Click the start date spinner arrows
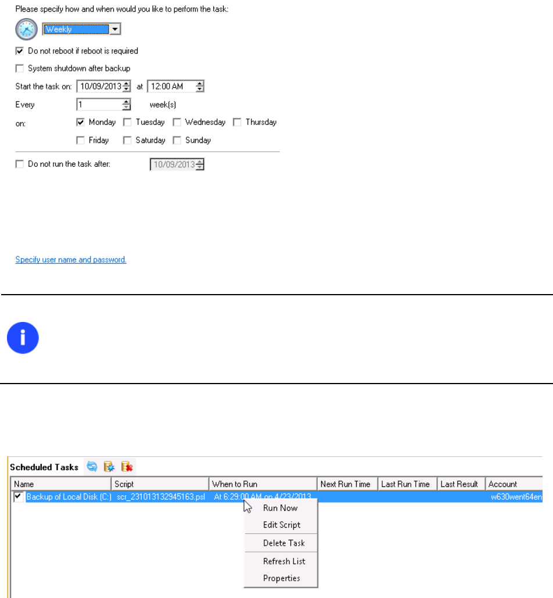Viewport: 553px width, 598px height. [127, 86]
